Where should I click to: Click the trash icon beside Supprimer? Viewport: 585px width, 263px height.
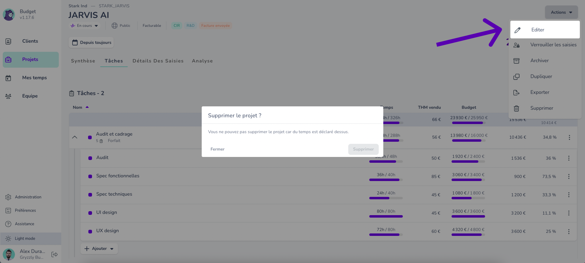pyautogui.click(x=516, y=108)
